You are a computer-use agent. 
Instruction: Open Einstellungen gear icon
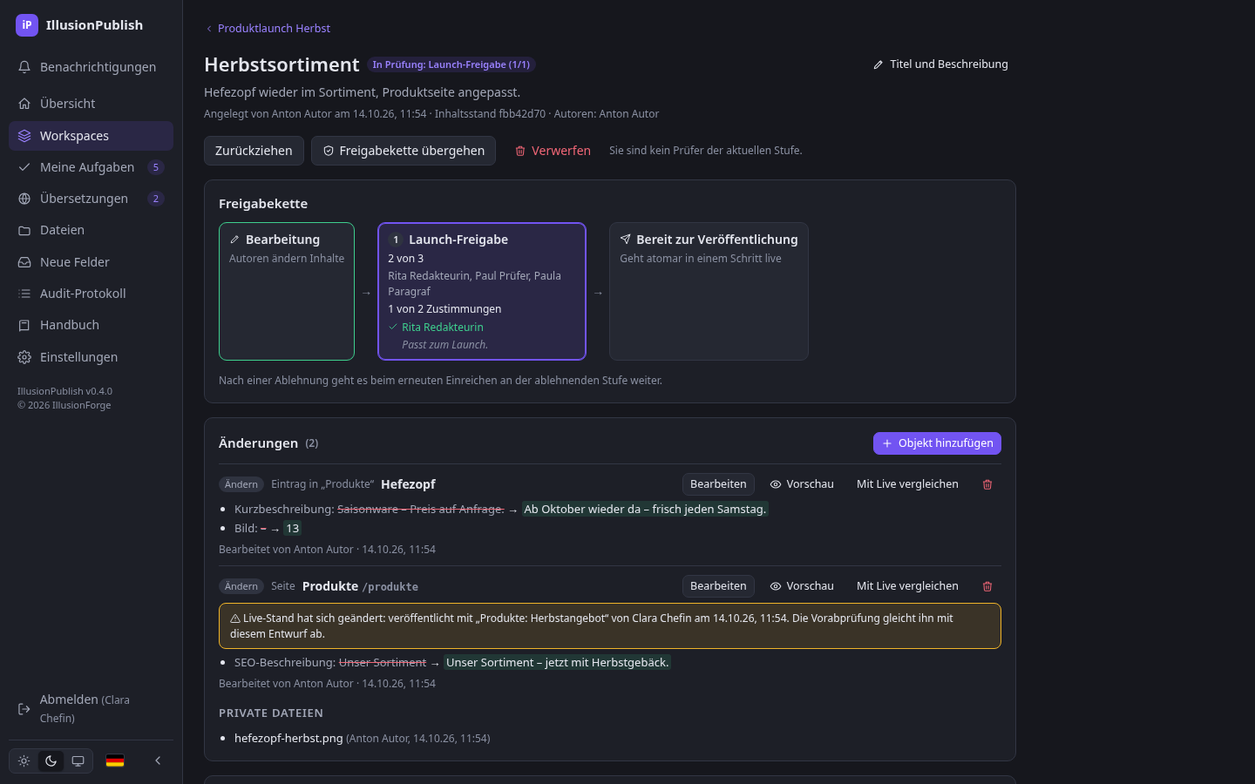click(x=24, y=357)
